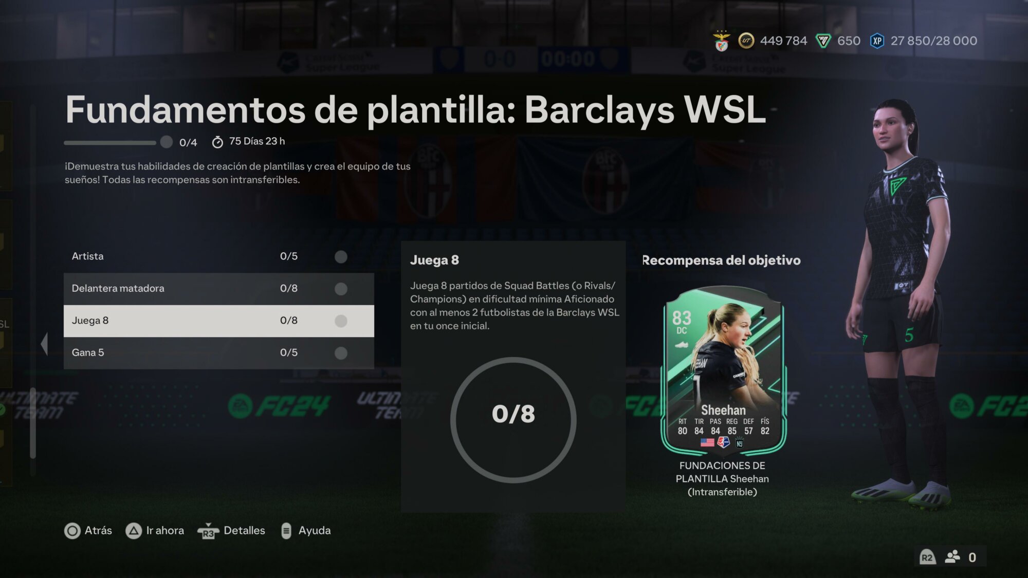Click the left arrow to collapse panel
The image size is (1028, 578).
[x=44, y=344]
